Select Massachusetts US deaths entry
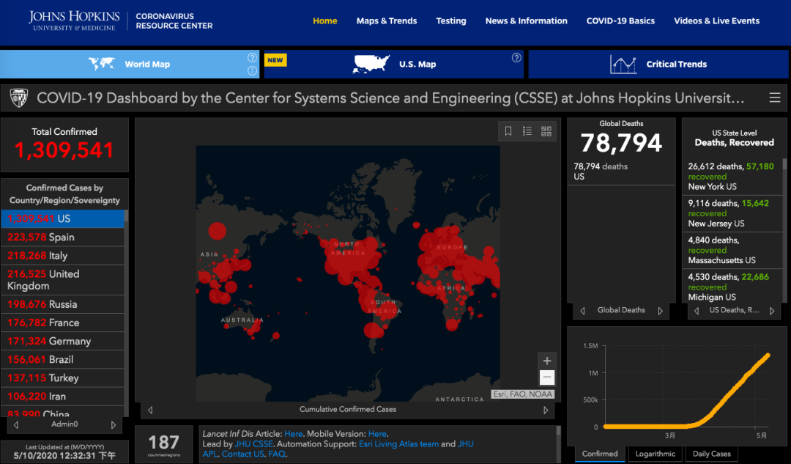This screenshot has width=791, height=464. tap(732, 250)
